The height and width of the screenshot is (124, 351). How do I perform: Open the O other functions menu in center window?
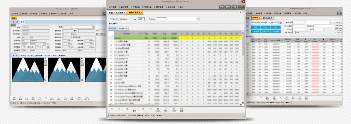point(170,7)
